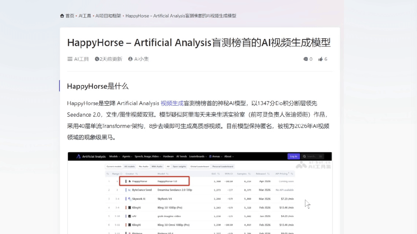Viewport: 417px width, 234px height.
Task: Click the list icon beside the AI工具 category
Action: 70,59
